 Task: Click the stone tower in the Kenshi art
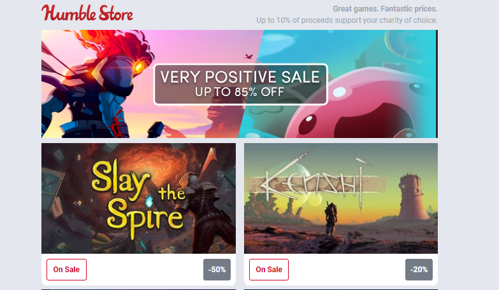coord(413,197)
